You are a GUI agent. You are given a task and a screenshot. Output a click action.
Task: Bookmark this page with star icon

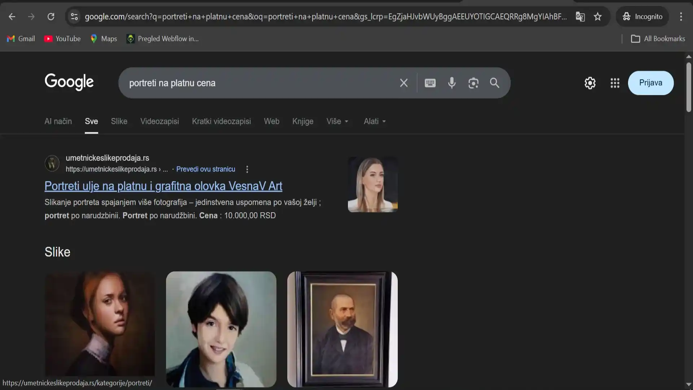[598, 17]
